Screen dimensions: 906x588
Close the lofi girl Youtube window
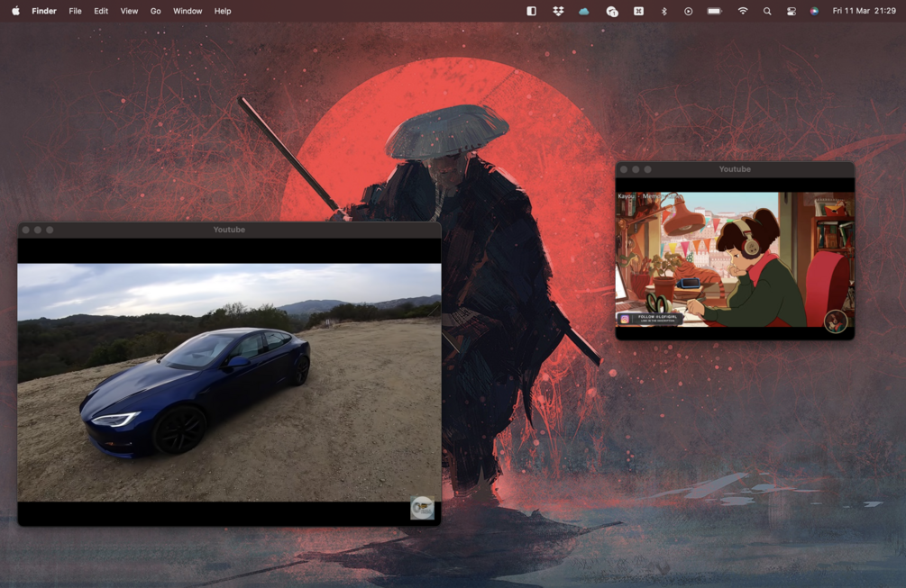coord(624,169)
